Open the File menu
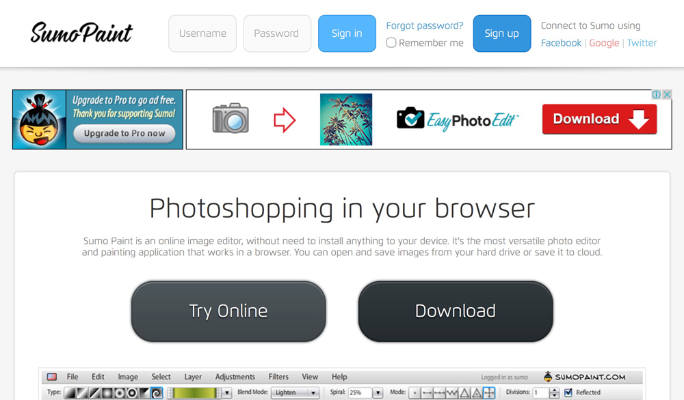This screenshot has width=684, height=400. click(x=73, y=377)
